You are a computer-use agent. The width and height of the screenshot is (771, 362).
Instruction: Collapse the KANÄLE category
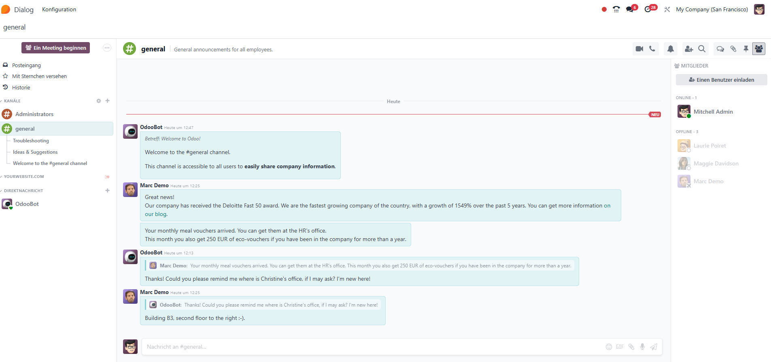[12, 101]
